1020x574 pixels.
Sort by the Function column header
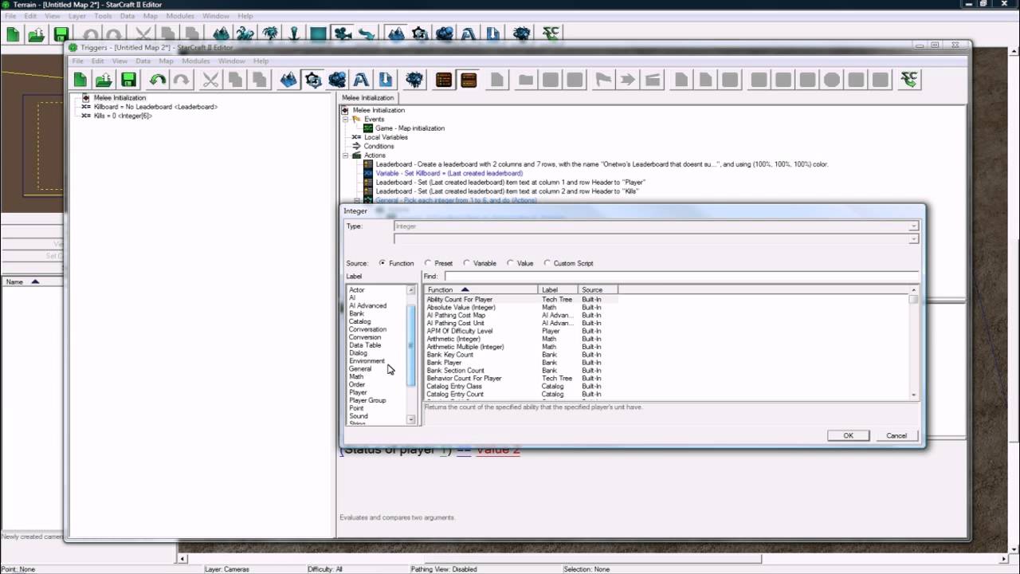[481, 290]
